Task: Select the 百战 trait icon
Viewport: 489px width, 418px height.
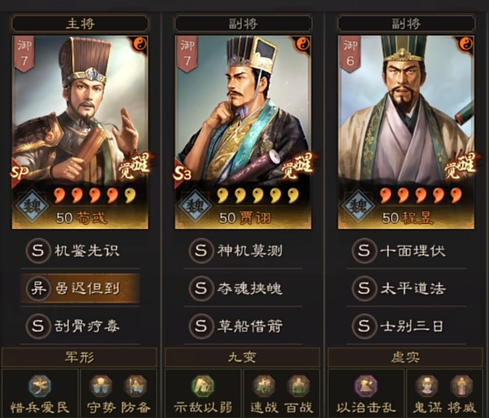Action: pos(298,386)
